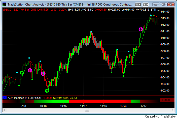
Task: Select the magenta down-arrow signal near 10:18
Action: click(x=43, y=74)
